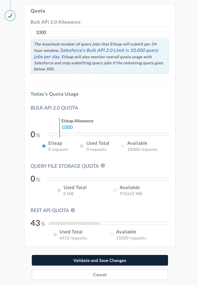Click the REST API quota progress bar
This screenshot has width=198, height=285.
coord(108,223)
